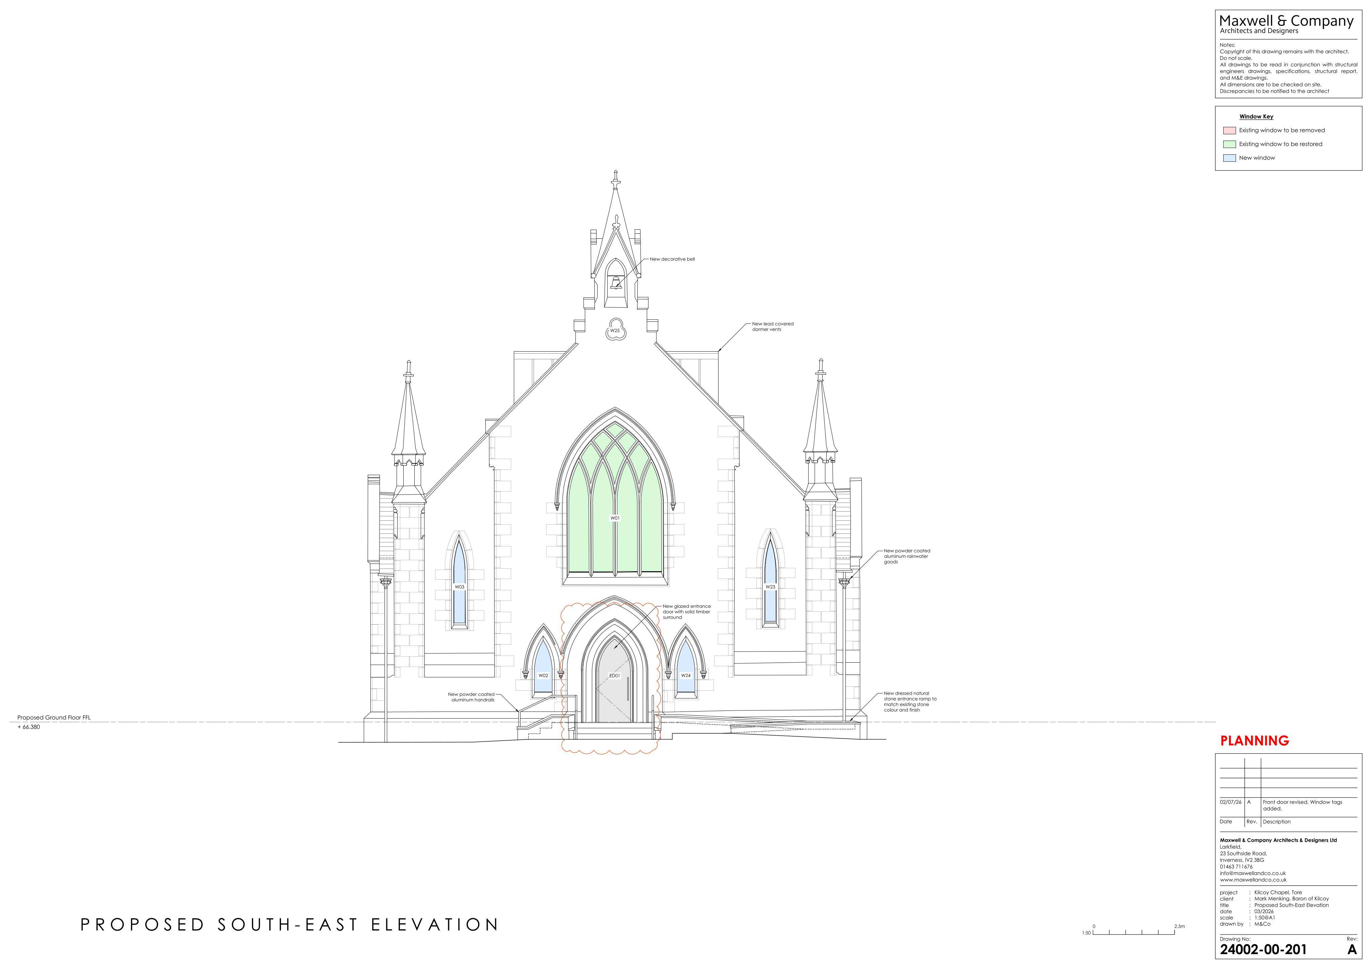The height and width of the screenshot is (969, 1372).
Task: Click the green 'Existing window to be restored' swatch
Action: [x=1229, y=144]
